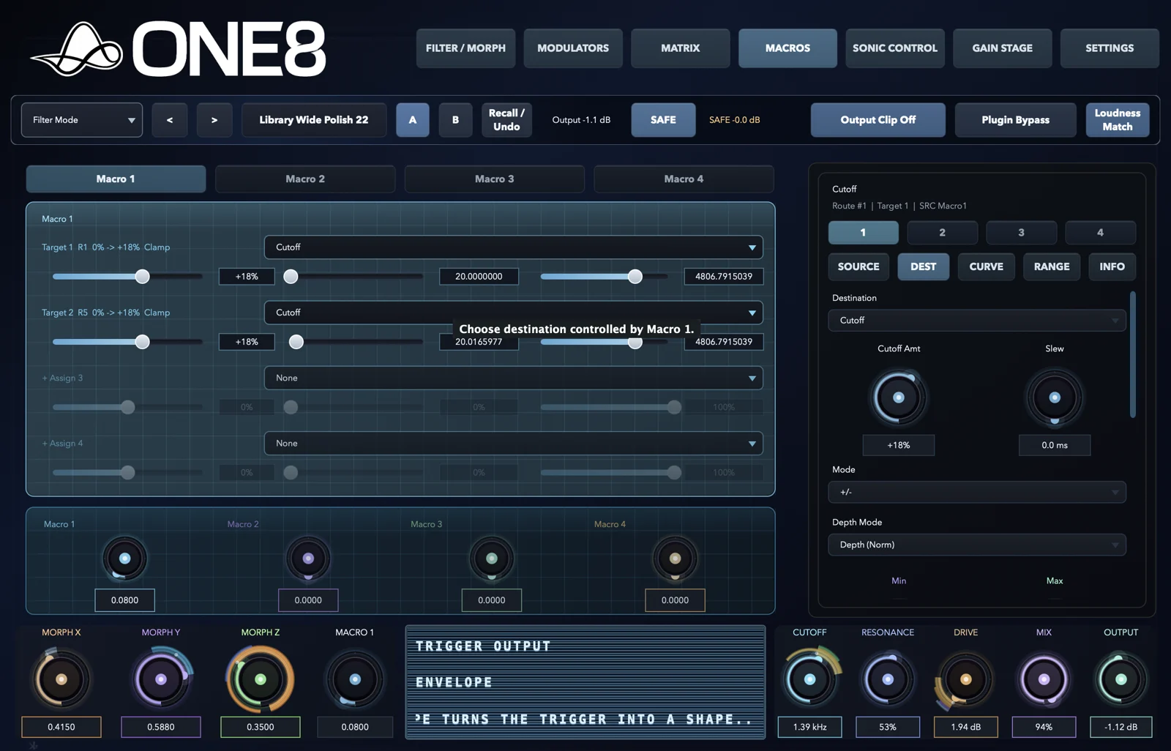Switch to the Macro 3 tab

pyautogui.click(x=494, y=179)
